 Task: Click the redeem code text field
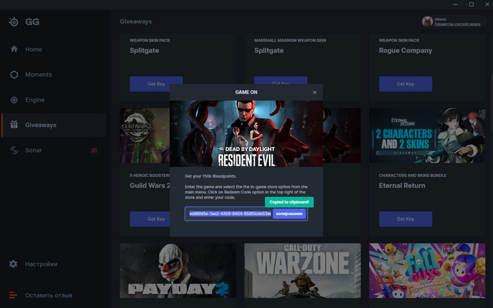point(230,214)
